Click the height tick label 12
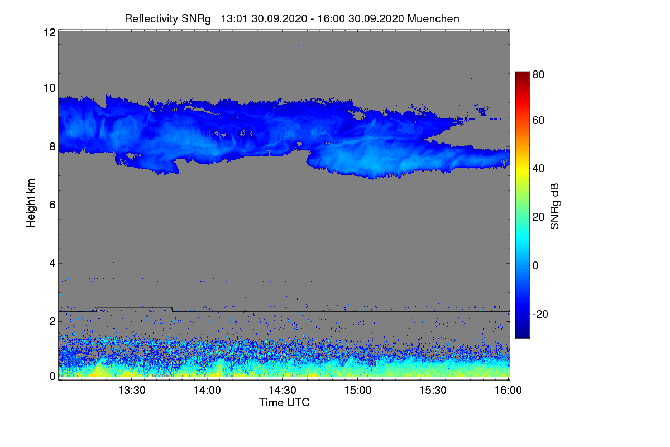The height and width of the screenshot is (447, 670). [x=49, y=33]
